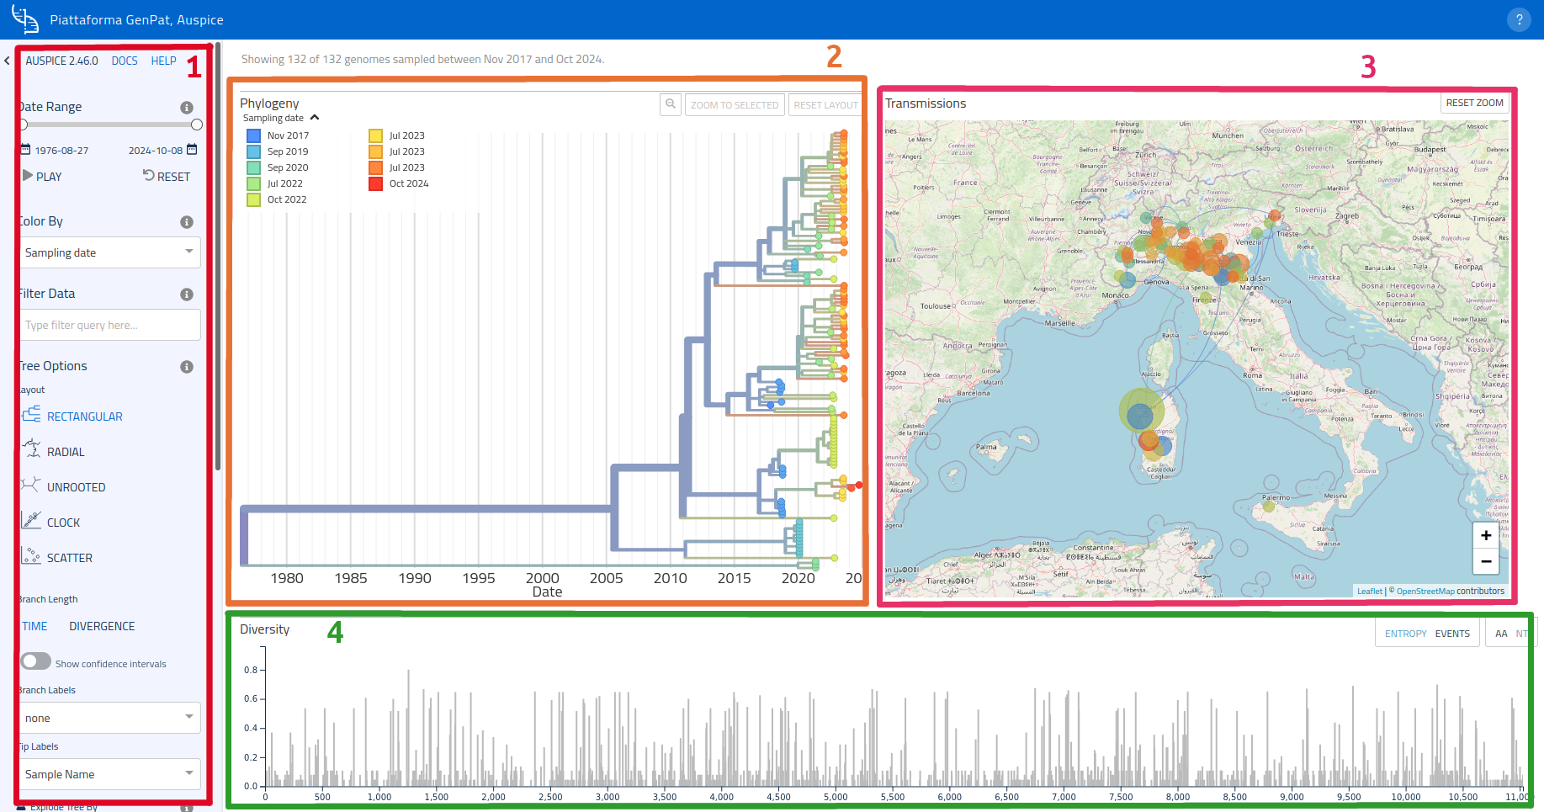Open the Color By dropdown
1544x812 pixels.
(109, 252)
